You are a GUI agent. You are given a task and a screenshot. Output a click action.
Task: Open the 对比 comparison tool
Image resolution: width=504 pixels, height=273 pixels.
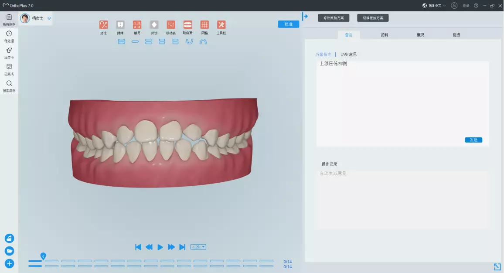tap(103, 25)
